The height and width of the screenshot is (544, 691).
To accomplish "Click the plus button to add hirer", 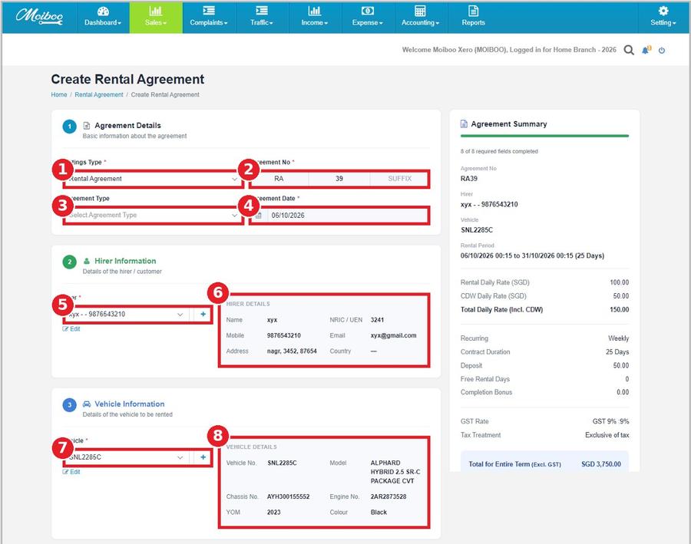I will click(203, 314).
